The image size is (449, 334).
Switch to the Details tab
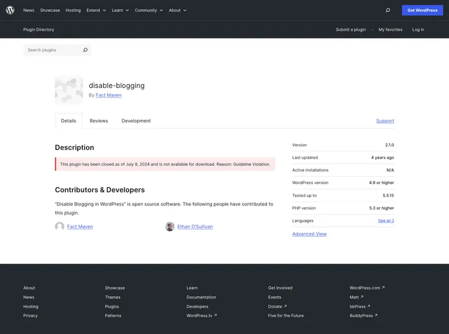click(69, 121)
